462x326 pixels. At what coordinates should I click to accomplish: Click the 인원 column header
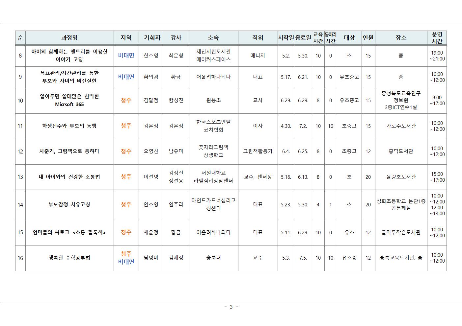(x=368, y=38)
